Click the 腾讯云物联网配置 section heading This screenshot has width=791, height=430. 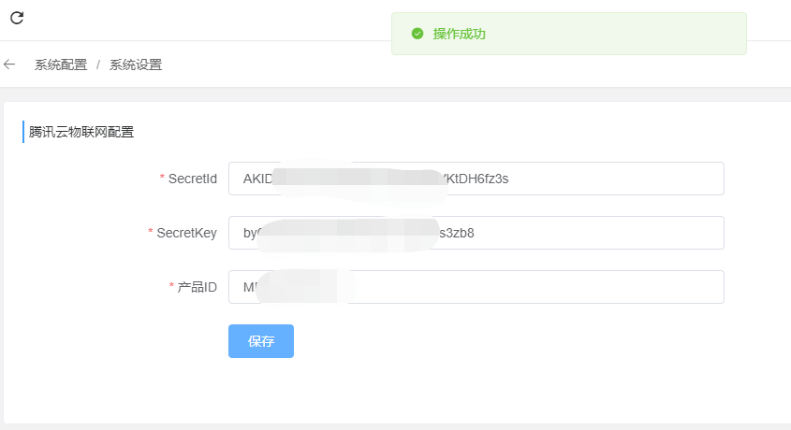(81, 132)
